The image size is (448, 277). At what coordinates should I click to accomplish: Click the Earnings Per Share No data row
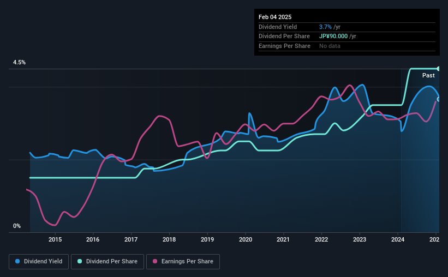point(347,46)
